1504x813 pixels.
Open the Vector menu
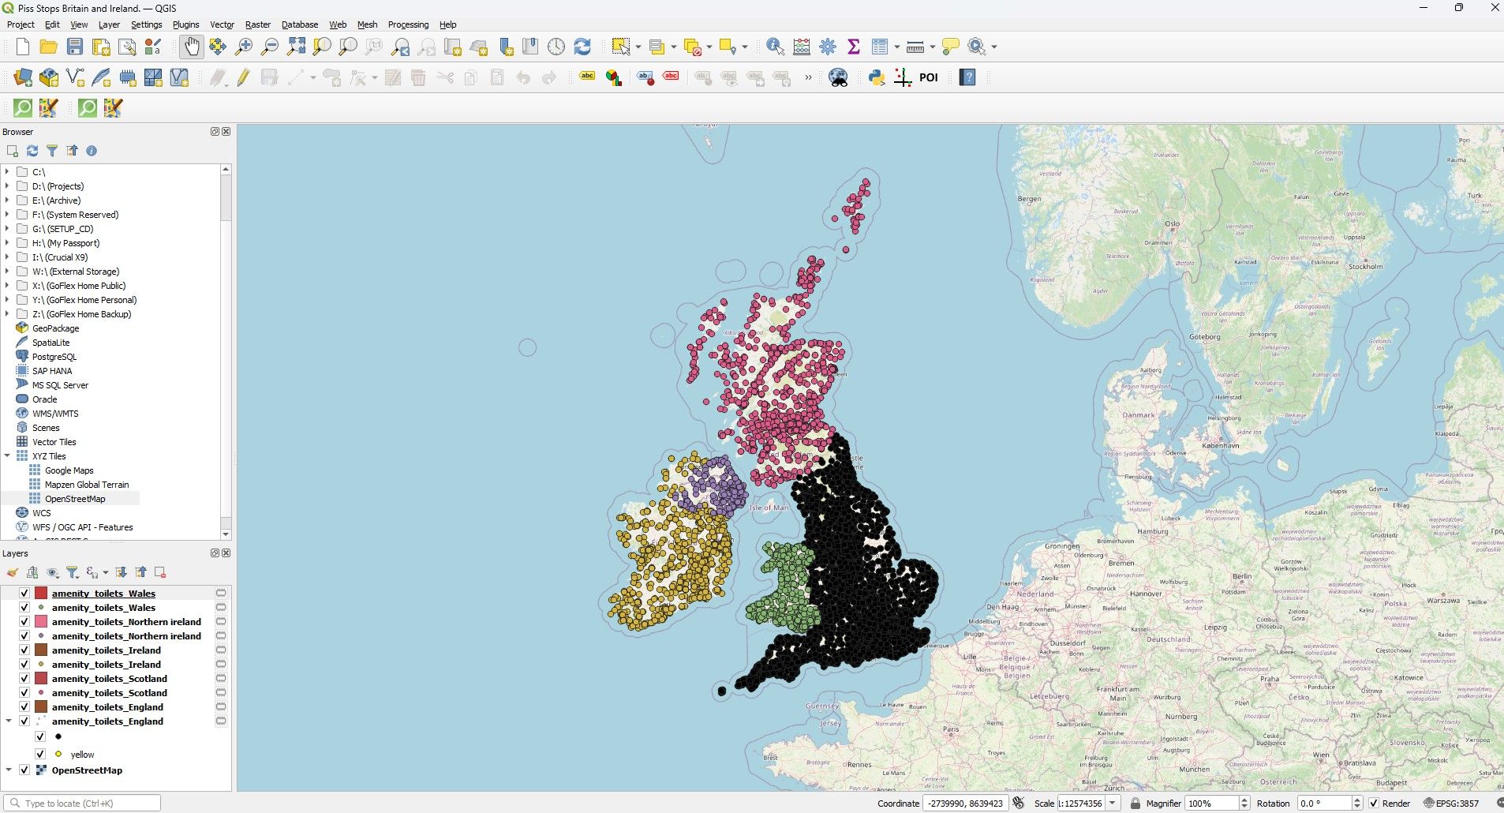pyautogui.click(x=221, y=24)
